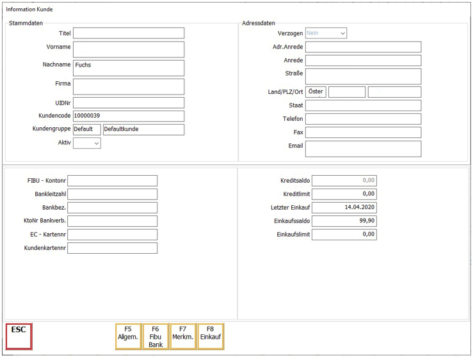Click into the Vorname field

point(129,49)
